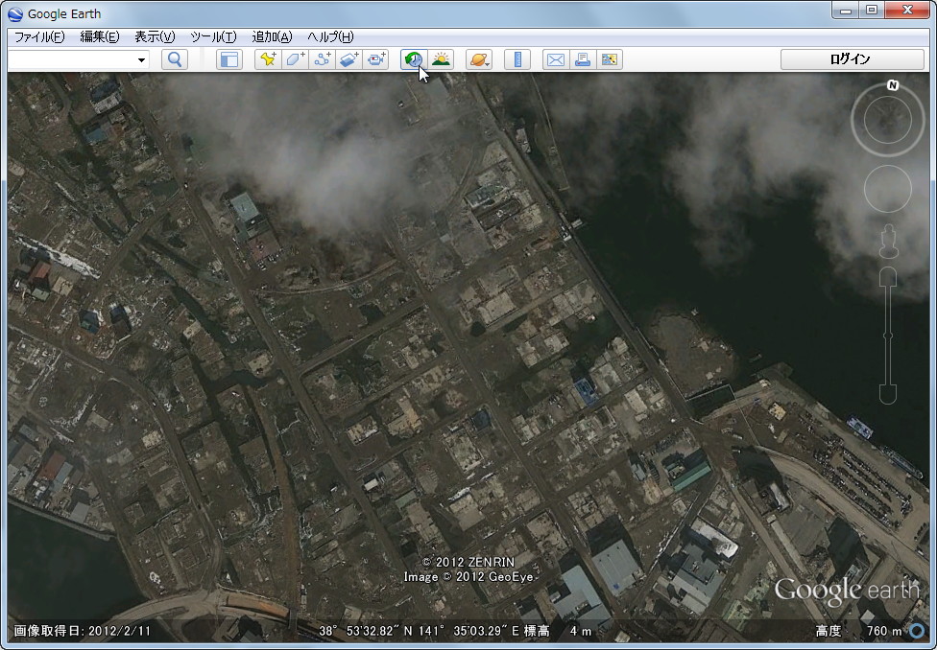Add an image overlay

(349, 59)
